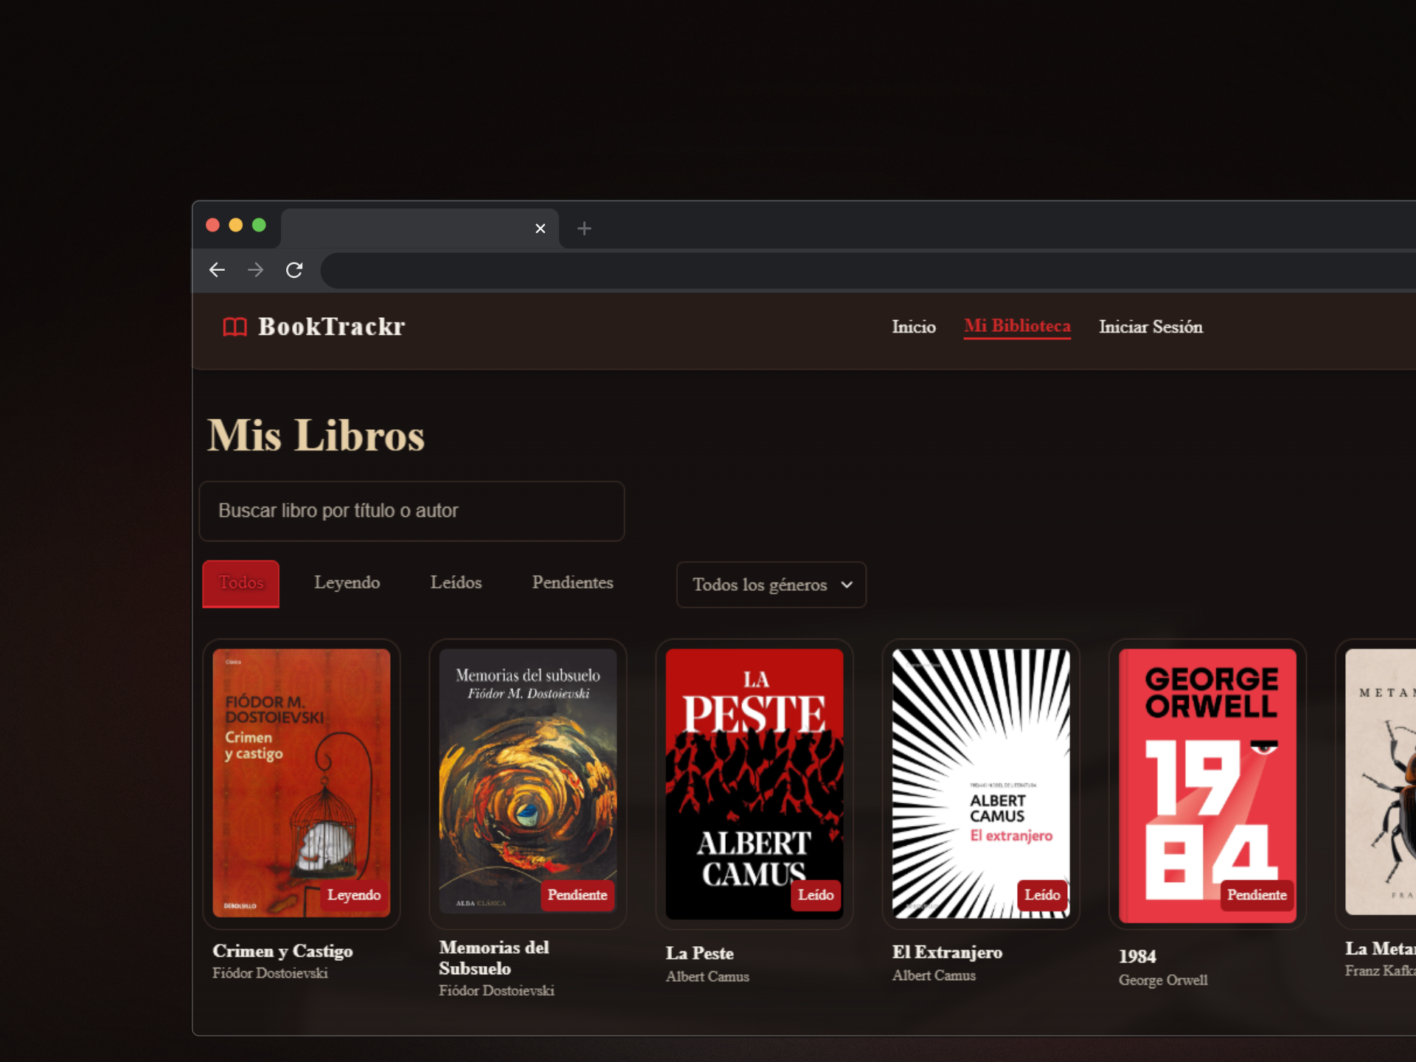Click Iniciar Sesión
The image size is (1416, 1062).
click(1150, 327)
